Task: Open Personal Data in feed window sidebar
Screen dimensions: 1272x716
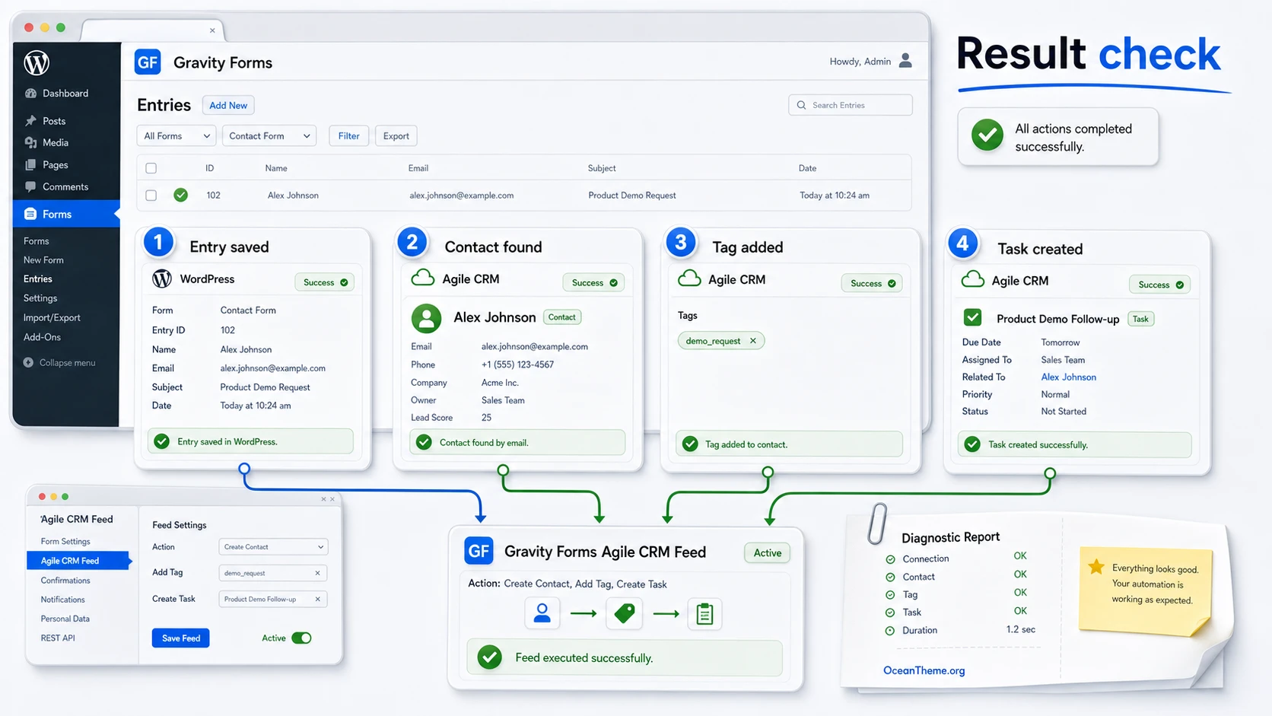Action: click(x=65, y=619)
